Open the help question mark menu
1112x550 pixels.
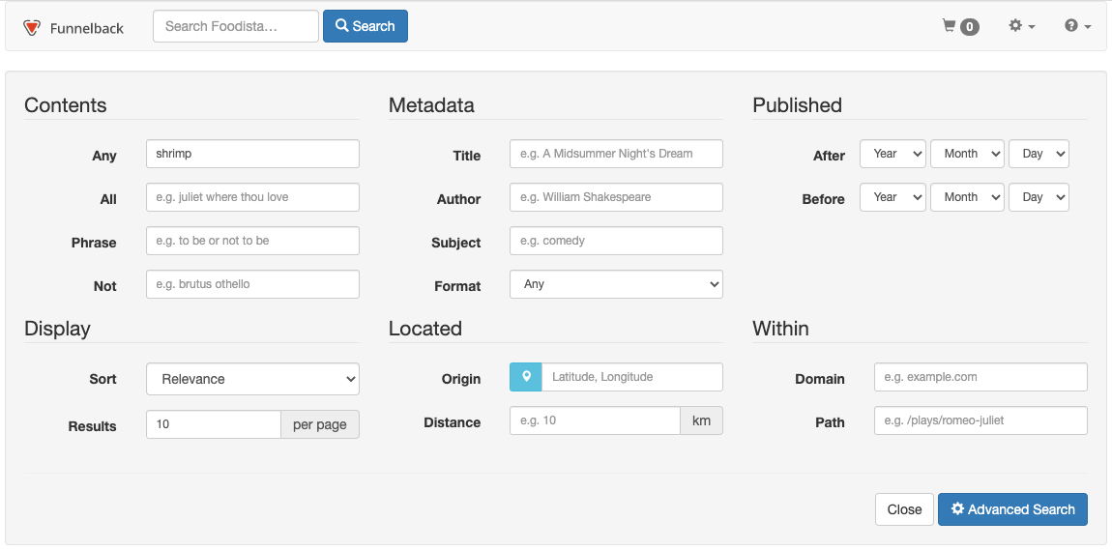1077,26
